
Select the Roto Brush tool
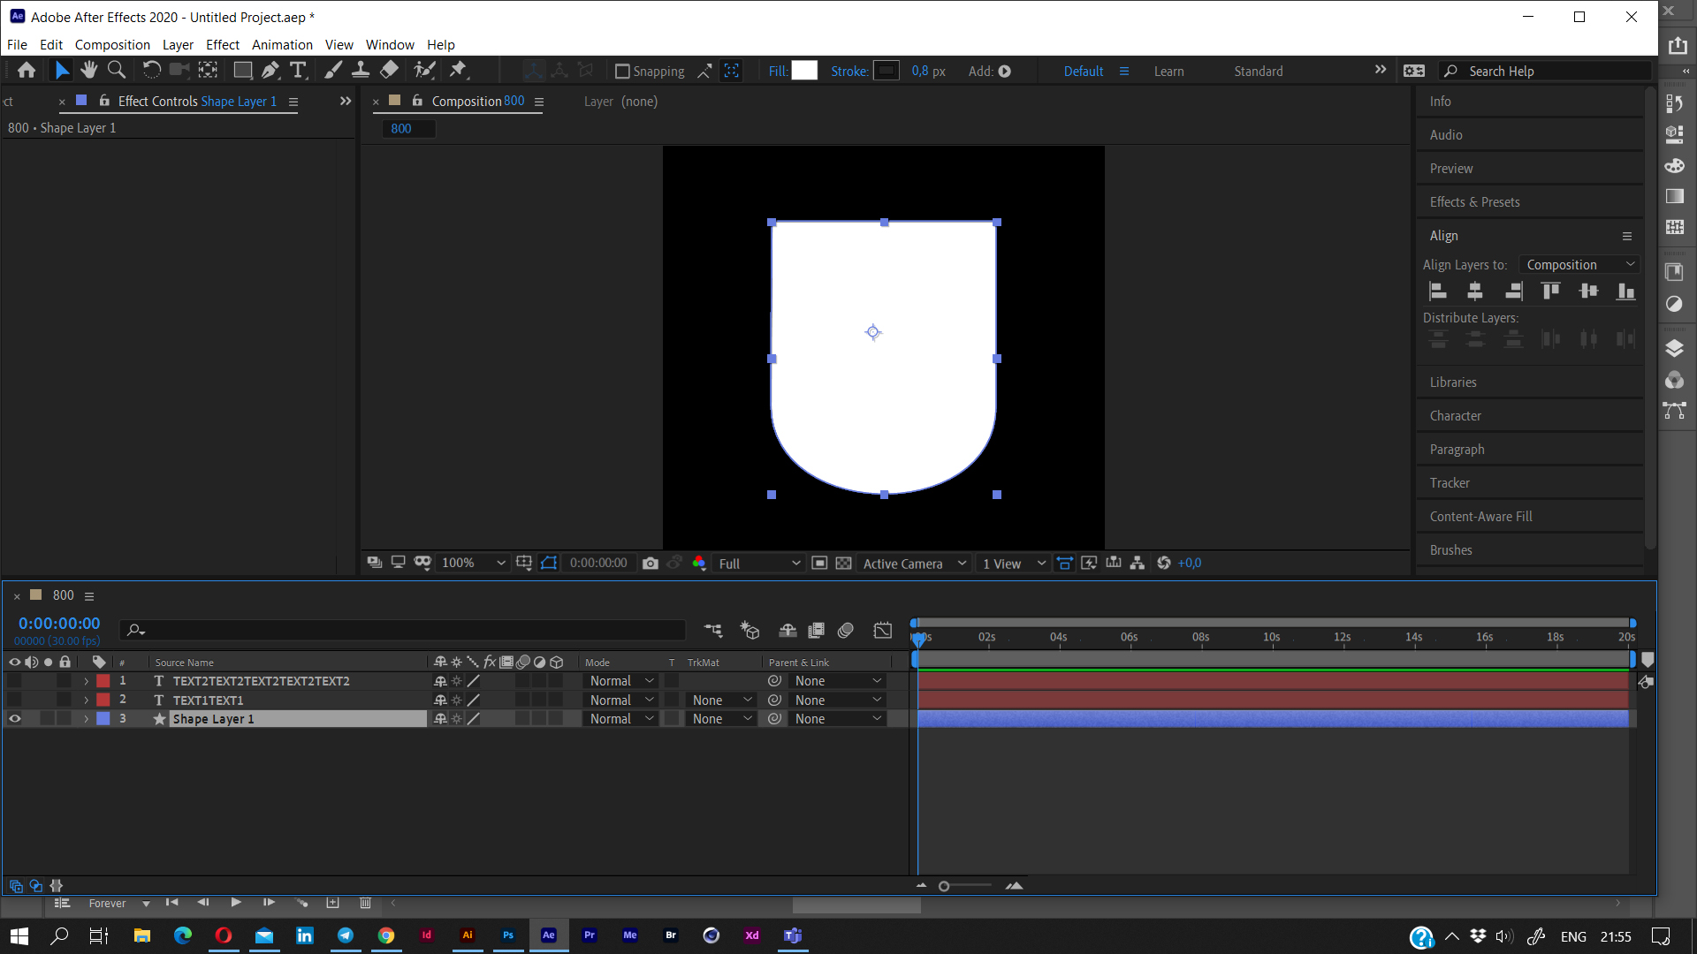coord(425,70)
